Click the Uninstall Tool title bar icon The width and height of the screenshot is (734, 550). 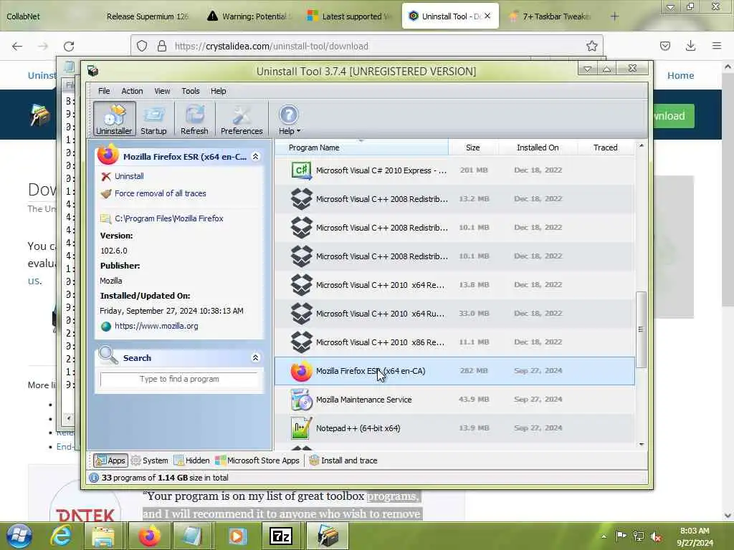92,71
